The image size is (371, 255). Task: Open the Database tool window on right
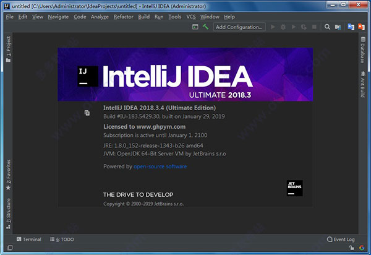363,50
